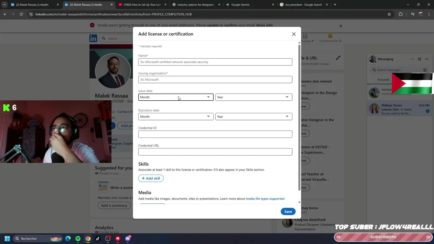Open the Issue date Year dropdown
This screenshot has width=434, height=244.
click(254, 97)
